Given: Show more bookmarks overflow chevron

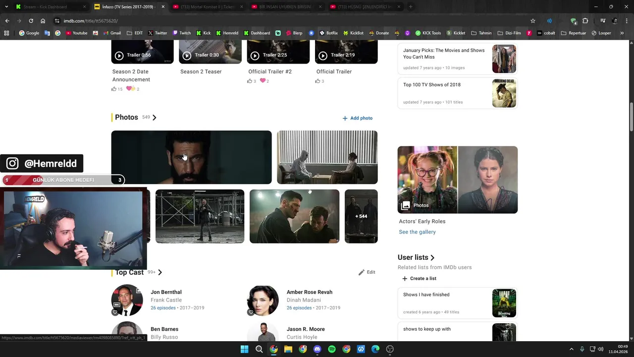Looking at the screenshot, I should tap(622, 33).
